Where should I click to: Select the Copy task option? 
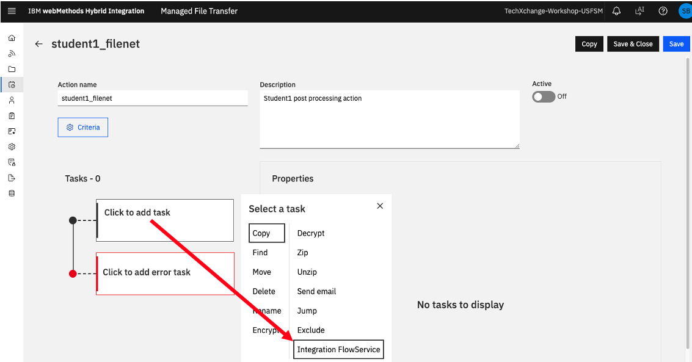(266, 233)
